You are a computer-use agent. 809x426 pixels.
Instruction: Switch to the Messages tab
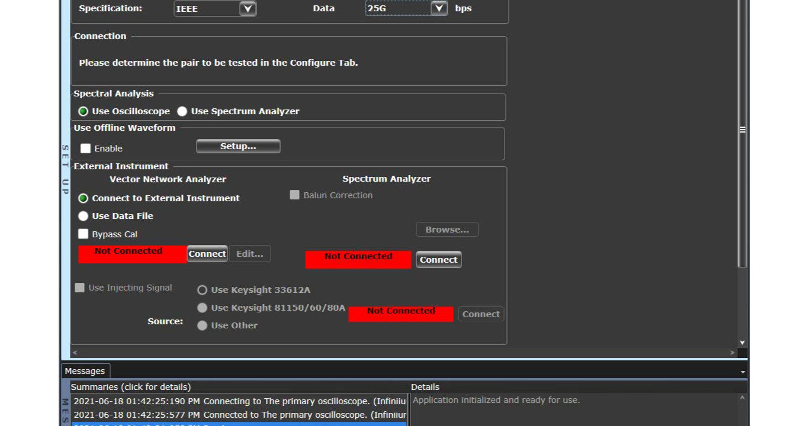coord(85,371)
